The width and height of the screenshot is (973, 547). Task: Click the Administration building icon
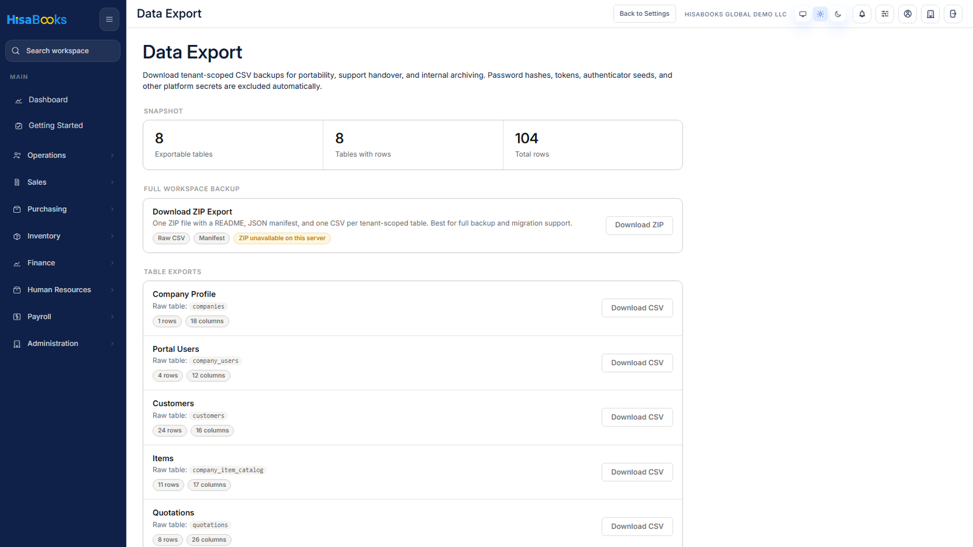pyautogui.click(x=17, y=344)
